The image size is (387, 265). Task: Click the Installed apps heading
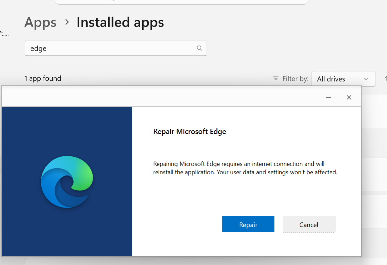tap(120, 22)
